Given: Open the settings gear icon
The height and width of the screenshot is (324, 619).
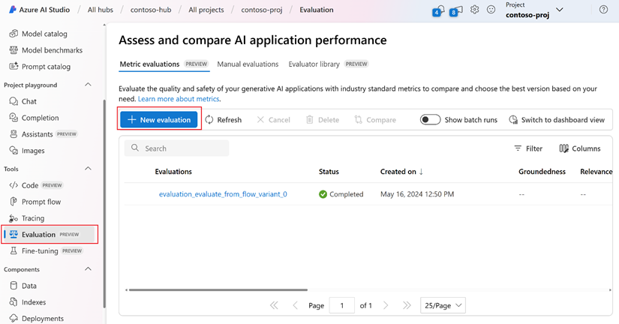Looking at the screenshot, I should click(x=474, y=10).
